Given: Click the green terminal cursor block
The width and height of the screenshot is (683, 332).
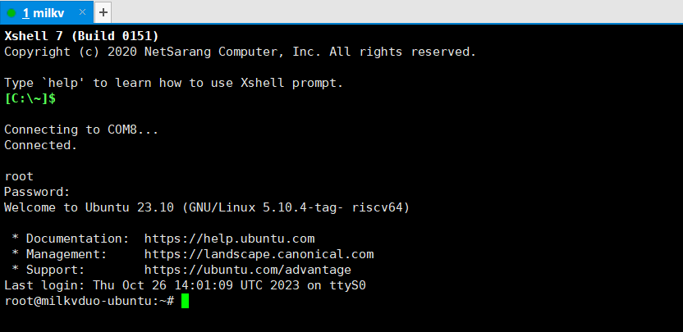Looking at the screenshot, I should point(186,301).
